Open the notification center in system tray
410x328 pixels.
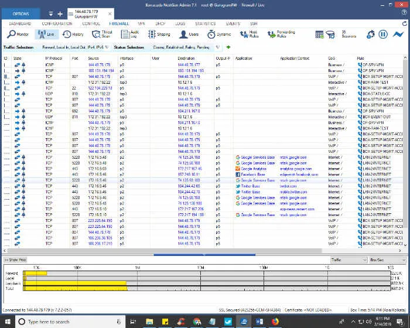click(400, 322)
